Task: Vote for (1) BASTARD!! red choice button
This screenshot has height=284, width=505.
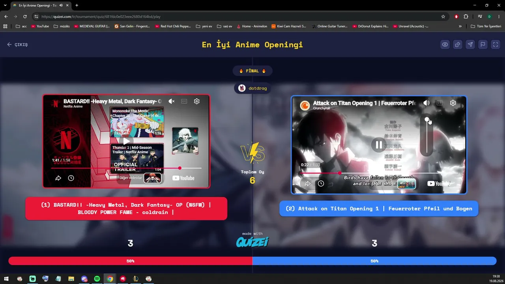Action: 126,209
